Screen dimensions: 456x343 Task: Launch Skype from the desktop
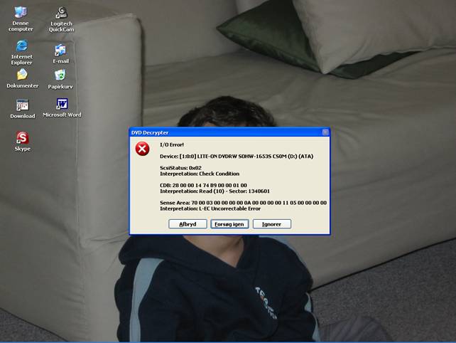pos(23,142)
